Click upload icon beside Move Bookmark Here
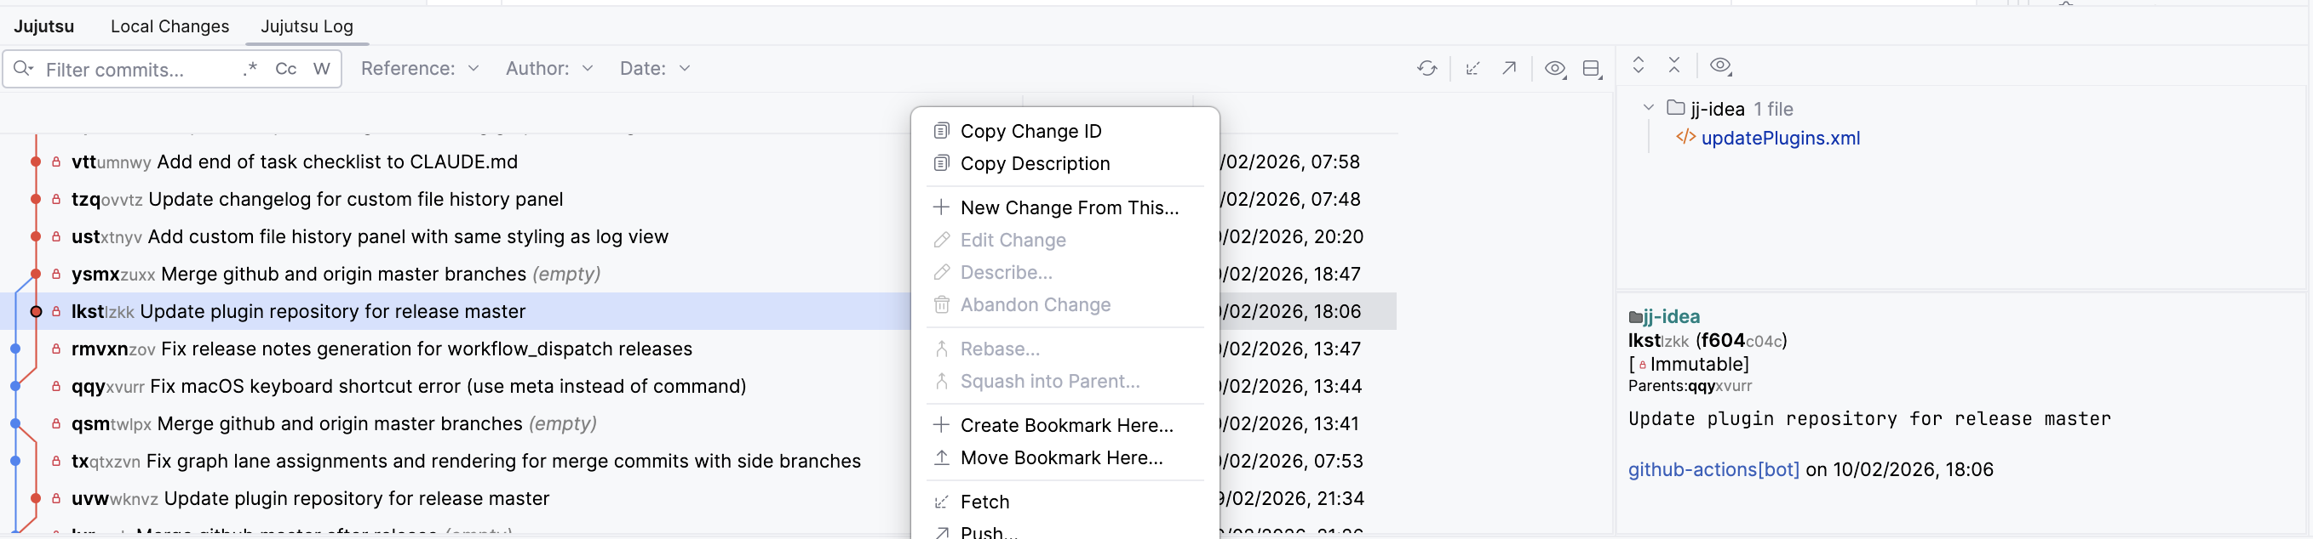Screen dimensions: 2313x539 941,457
